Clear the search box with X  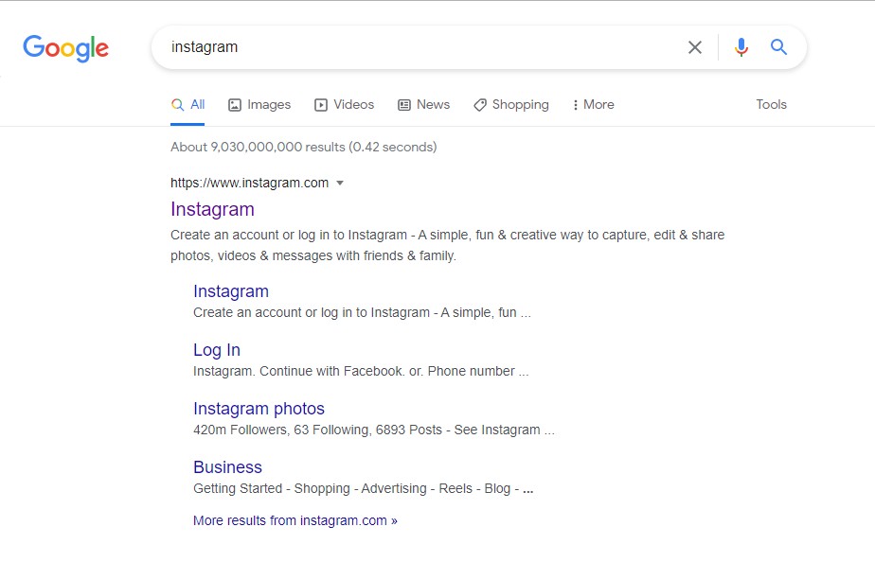point(695,47)
